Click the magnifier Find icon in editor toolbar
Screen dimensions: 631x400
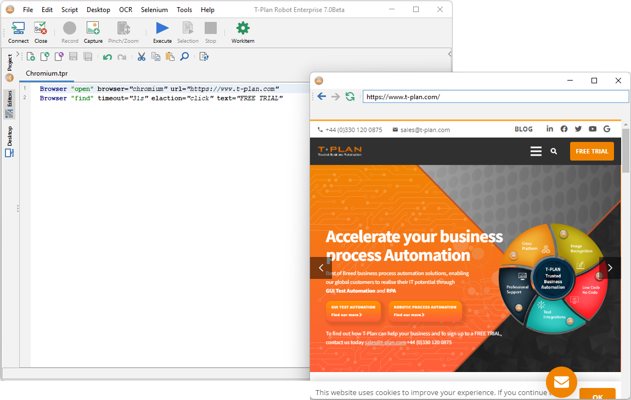coord(184,56)
